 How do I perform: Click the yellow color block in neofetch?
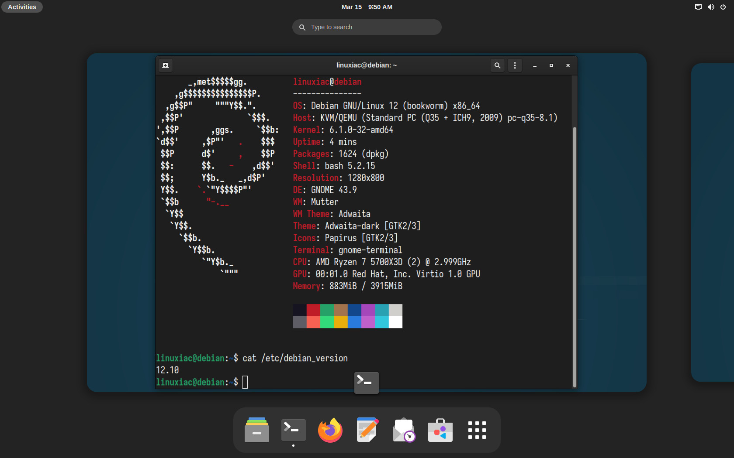click(341, 322)
